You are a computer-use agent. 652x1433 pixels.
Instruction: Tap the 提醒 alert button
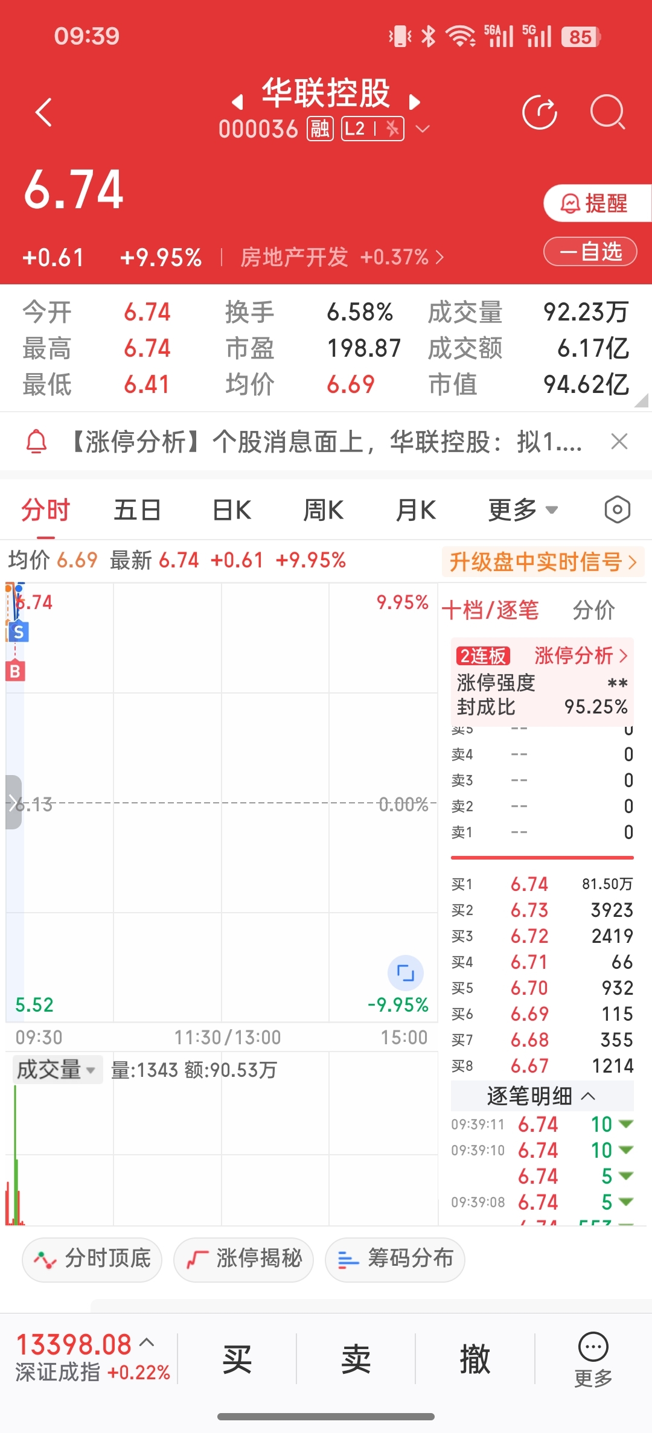tap(597, 203)
